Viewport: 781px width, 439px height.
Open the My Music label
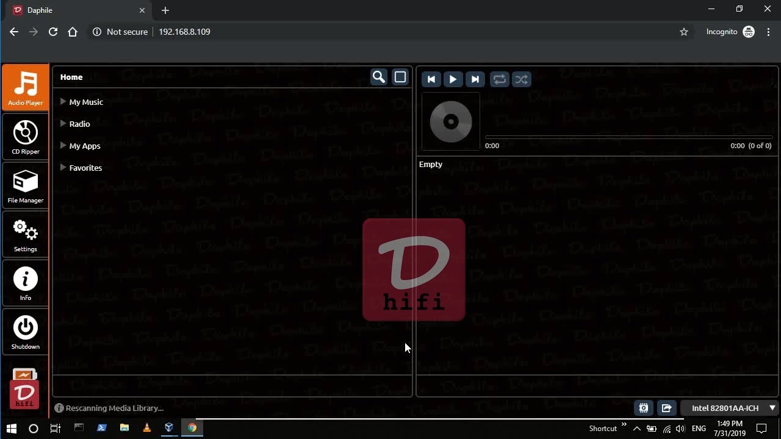point(86,102)
